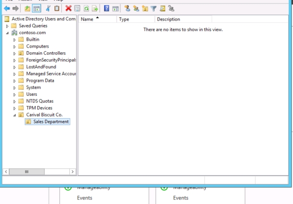Click the tree pane horizontal scrollbar thumb
Viewport: 293px width, 204px height.
pos(27,172)
